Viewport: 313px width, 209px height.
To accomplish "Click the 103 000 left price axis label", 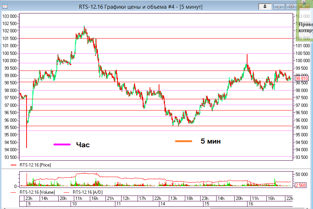I will click(x=9, y=16).
